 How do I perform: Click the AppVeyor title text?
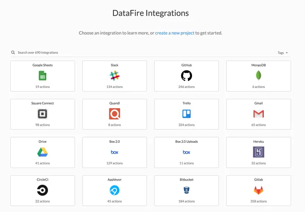pos(114,180)
